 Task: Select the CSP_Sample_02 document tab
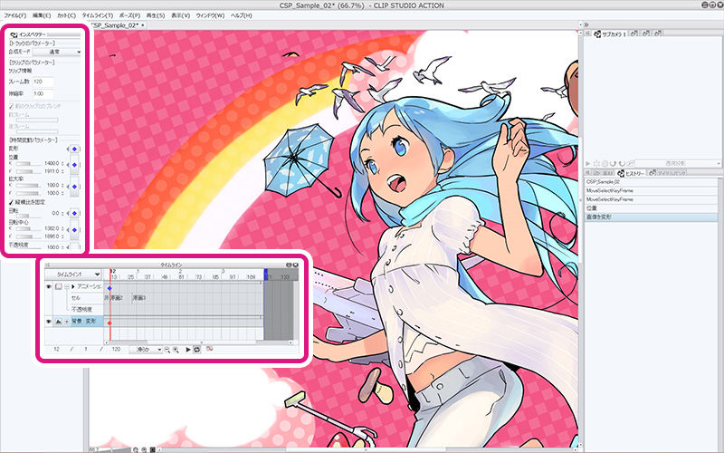(118, 25)
